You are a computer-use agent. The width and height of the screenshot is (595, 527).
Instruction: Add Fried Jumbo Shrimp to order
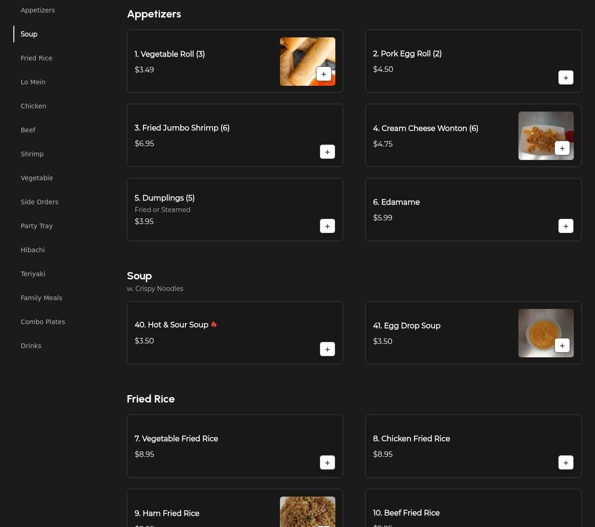[x=327, y=152]
